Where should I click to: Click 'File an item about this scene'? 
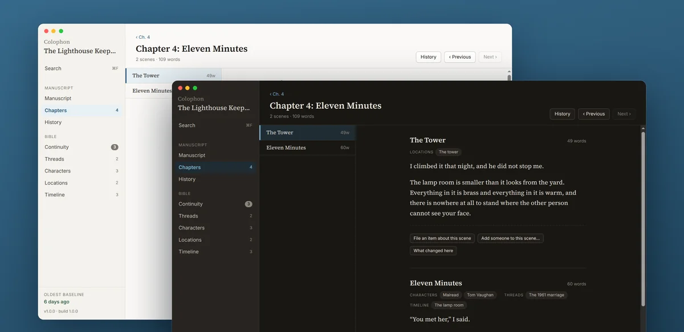442,238
